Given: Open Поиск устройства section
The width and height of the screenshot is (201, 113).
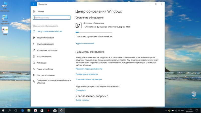Looking at the screenshot, I should pyautogui.click(x=45, y=69).
